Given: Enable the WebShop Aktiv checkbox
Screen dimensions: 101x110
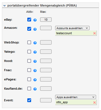Looking at the screenshot, I should coord(29,42).
